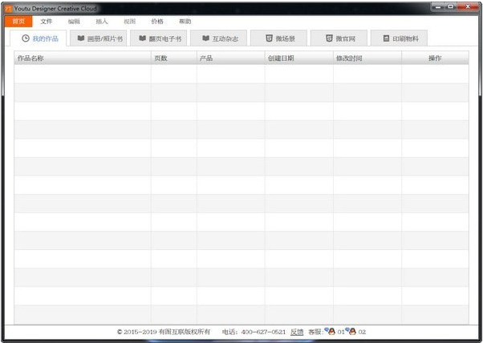Open the 微场景 tab
This screenshot has width=483, height=343.
tap(278, 38)
